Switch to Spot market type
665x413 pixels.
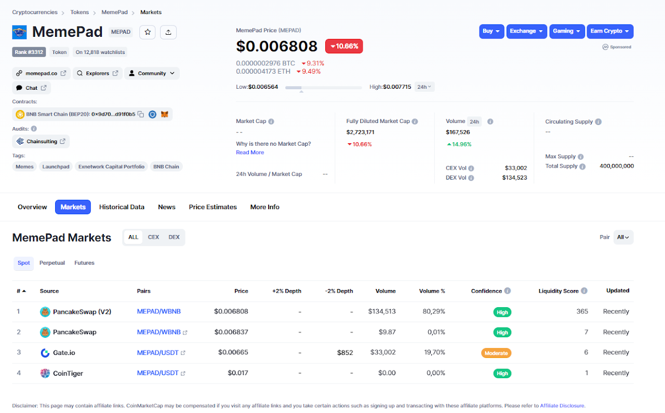24,263
